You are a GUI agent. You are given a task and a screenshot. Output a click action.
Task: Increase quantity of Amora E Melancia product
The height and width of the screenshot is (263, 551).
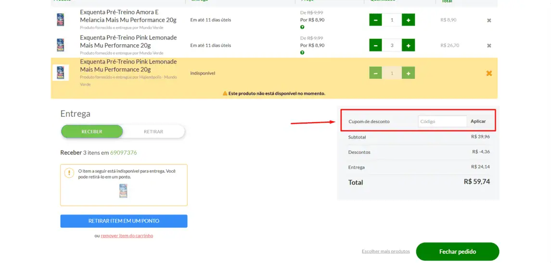pos(409,20)
